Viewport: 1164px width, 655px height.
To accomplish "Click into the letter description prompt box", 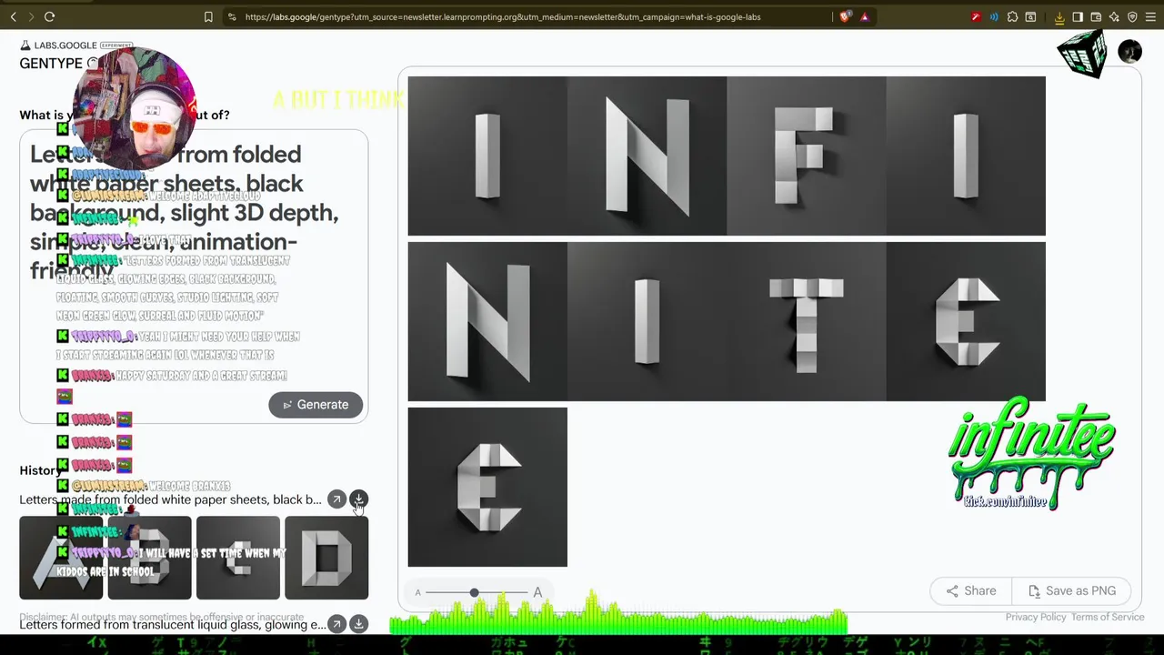I will [194, 277].
